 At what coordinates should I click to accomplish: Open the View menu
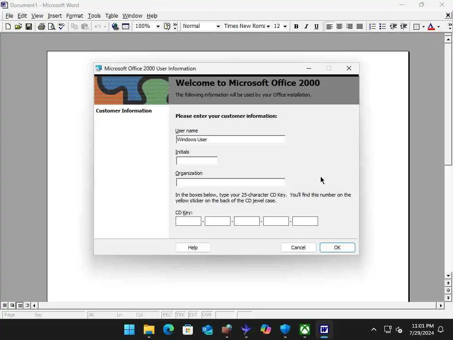pos(37,15)
